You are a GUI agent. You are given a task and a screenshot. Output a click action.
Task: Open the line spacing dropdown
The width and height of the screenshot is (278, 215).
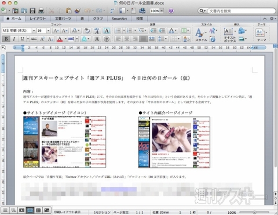pyautogui.click(x=163, y=39)
